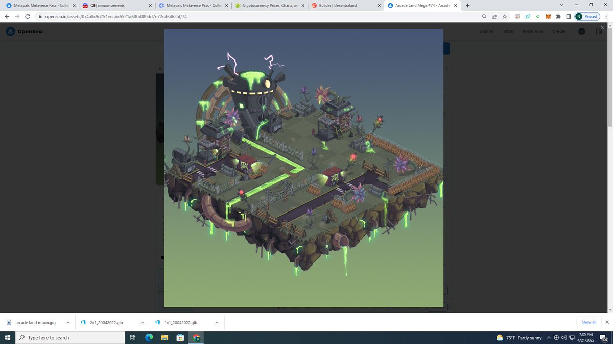The width and height of the screenshot is (613, 344).
Task: Open the Explore menu on OpenSea
Action: click(486, 31)
